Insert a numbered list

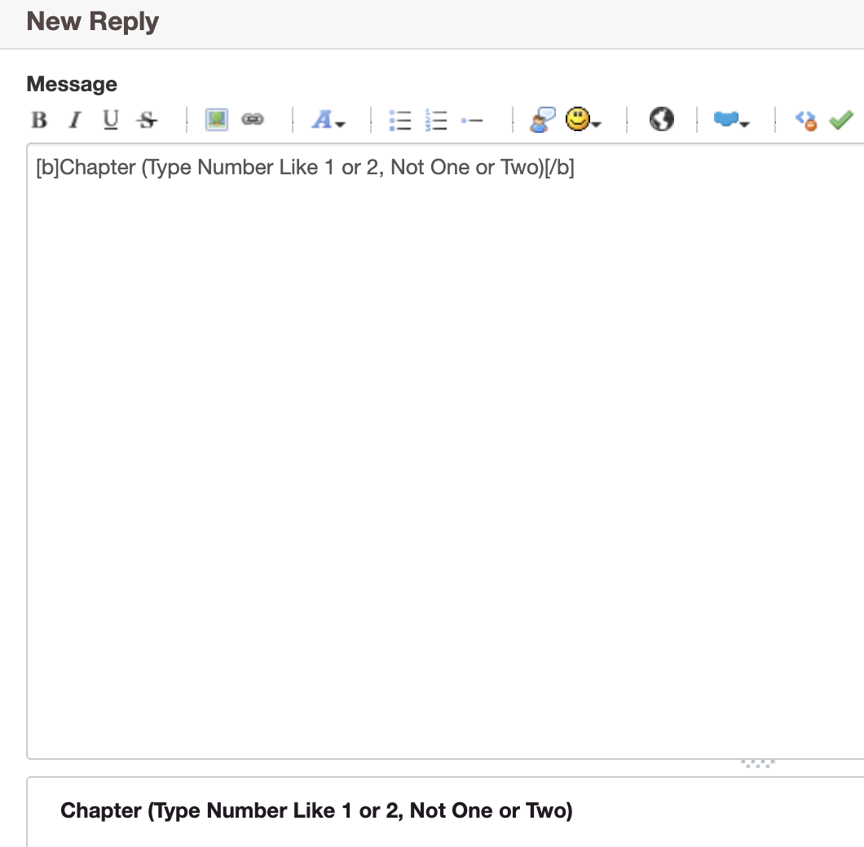point(436,121)
